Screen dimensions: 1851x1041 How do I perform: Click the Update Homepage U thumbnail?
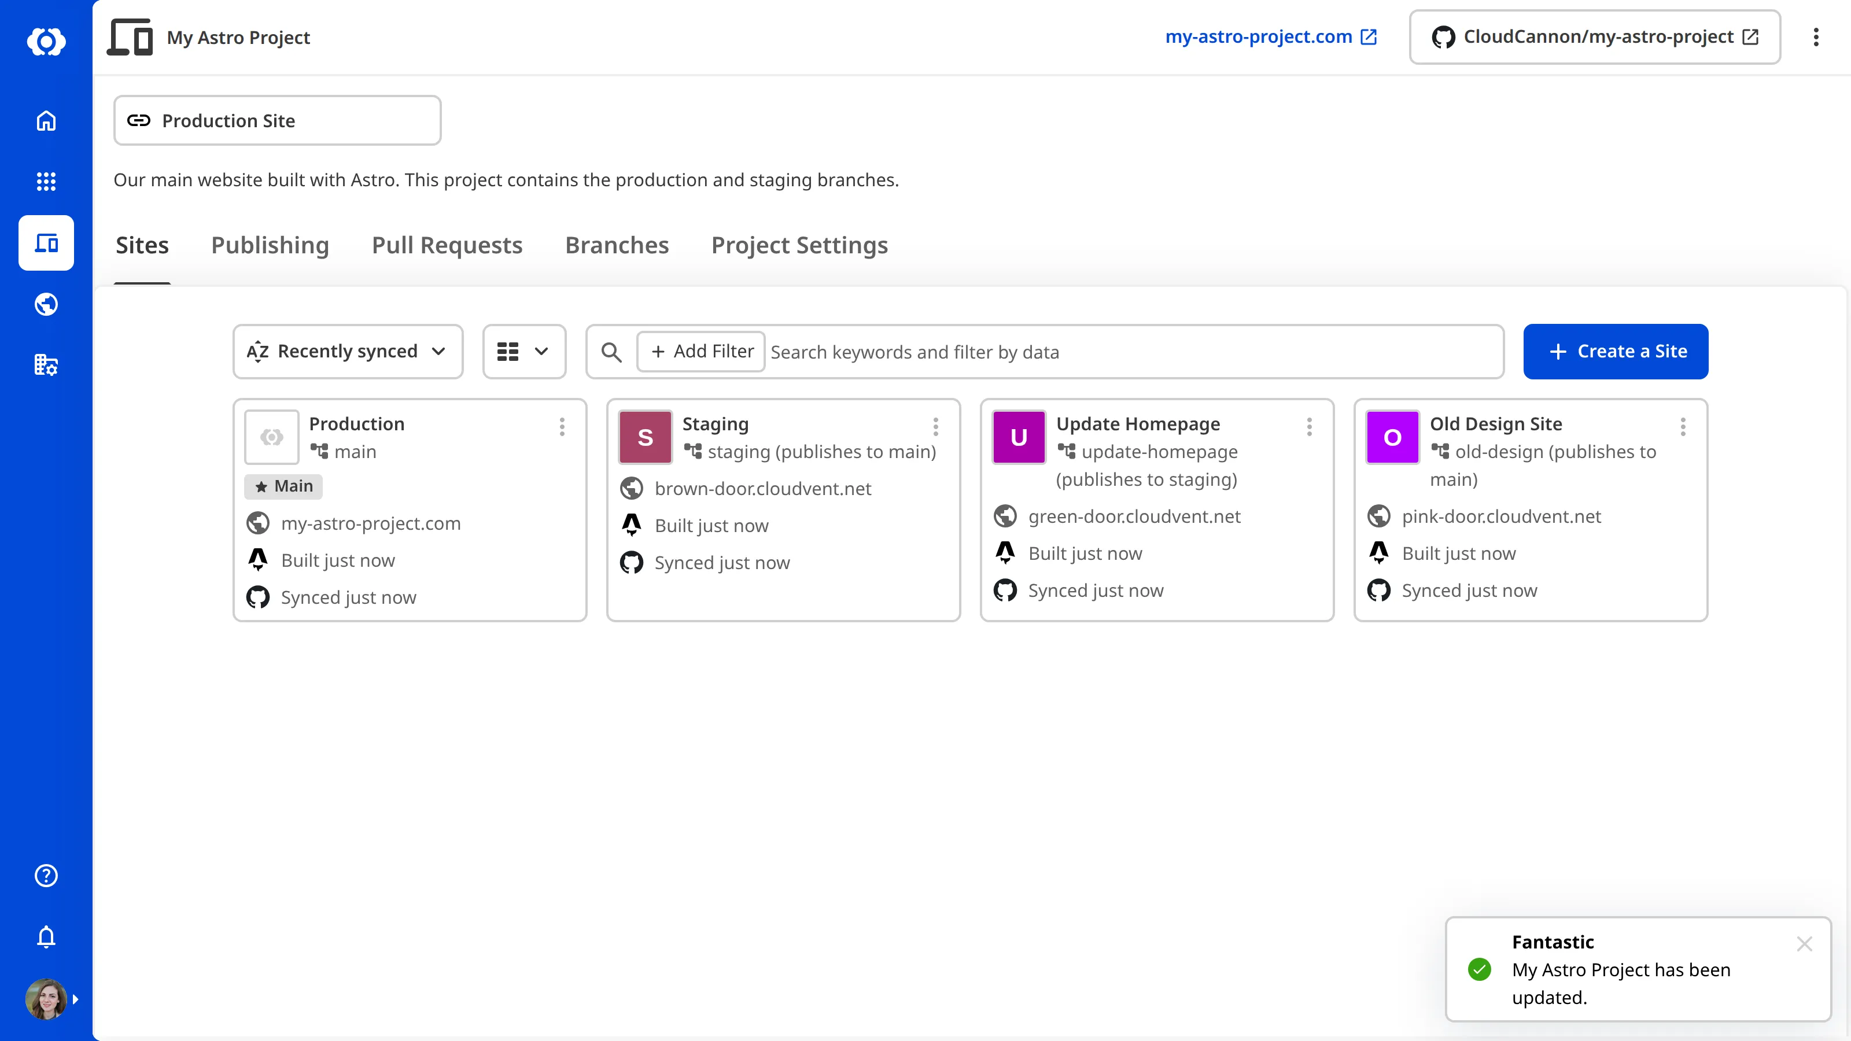[x=1019, y=437]
